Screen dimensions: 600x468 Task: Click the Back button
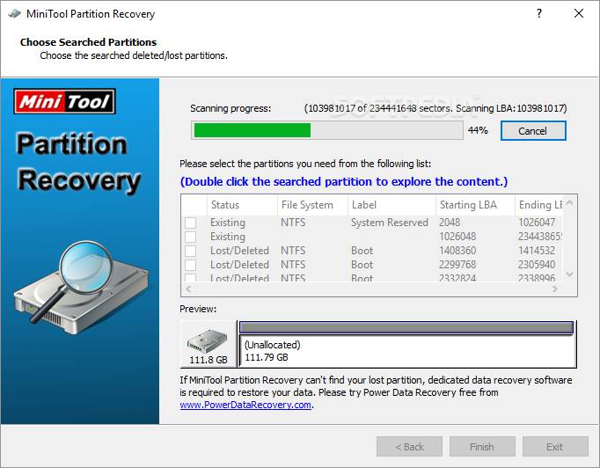pyautogui.click(x=409, y=447)
